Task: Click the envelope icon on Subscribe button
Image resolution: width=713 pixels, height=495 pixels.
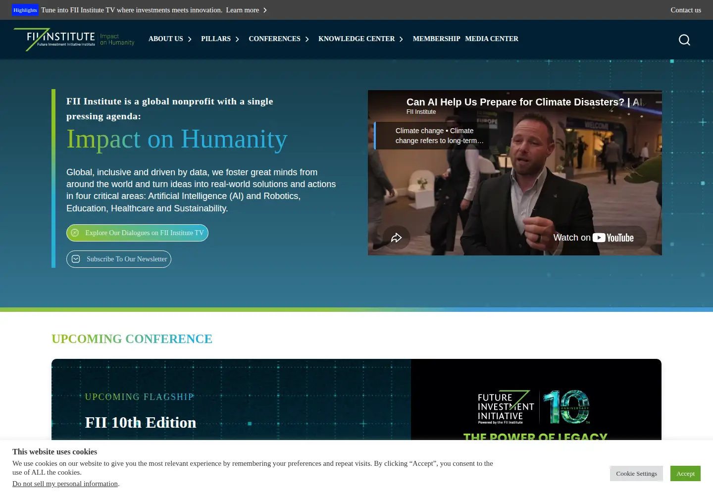Action: (x=76, y=259)
